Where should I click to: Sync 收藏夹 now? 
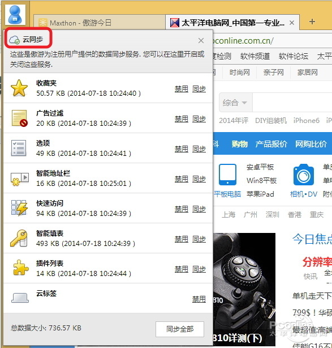click(x=199, y=89)
